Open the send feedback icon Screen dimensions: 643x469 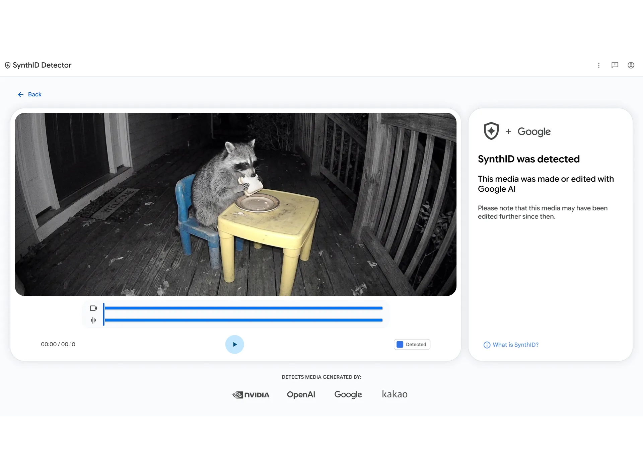click(615, 65)
